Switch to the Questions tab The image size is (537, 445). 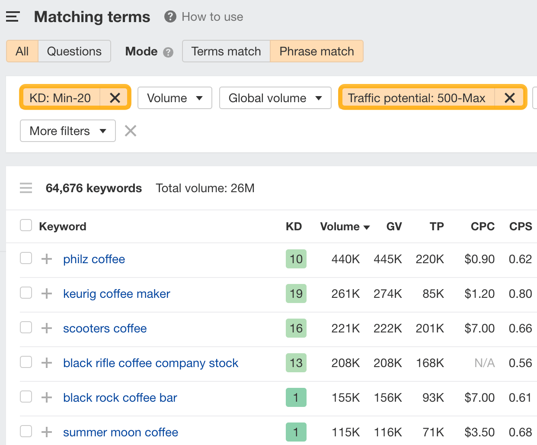pos(74,51)
